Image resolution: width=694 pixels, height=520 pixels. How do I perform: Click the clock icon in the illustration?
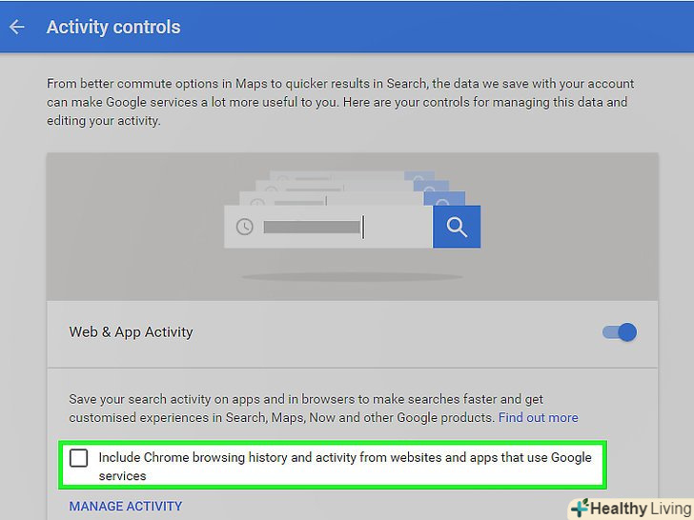(244, 227)
